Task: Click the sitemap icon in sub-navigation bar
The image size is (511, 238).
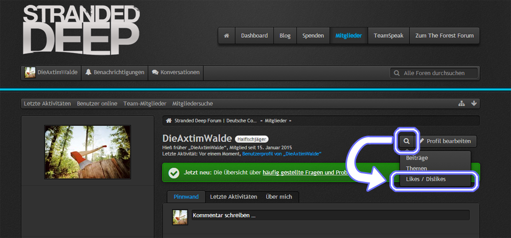Action: tap(461, 103)
